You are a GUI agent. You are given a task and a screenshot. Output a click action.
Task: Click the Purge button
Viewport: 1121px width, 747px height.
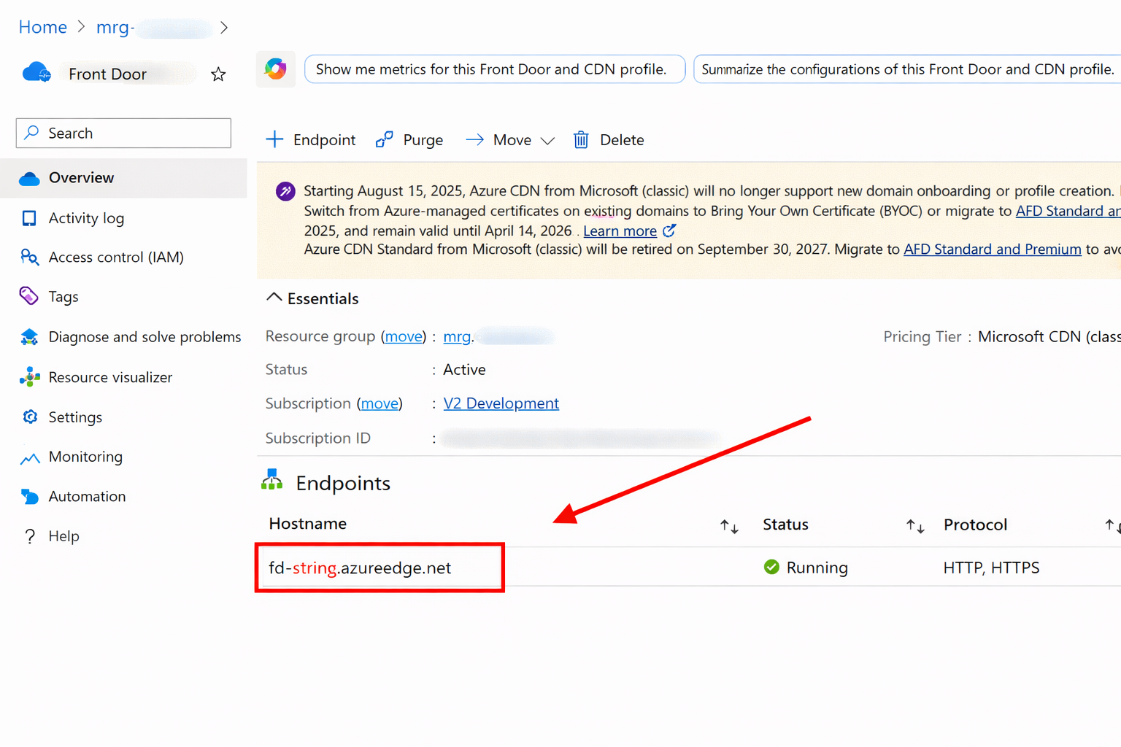click(x=409, y=139)
